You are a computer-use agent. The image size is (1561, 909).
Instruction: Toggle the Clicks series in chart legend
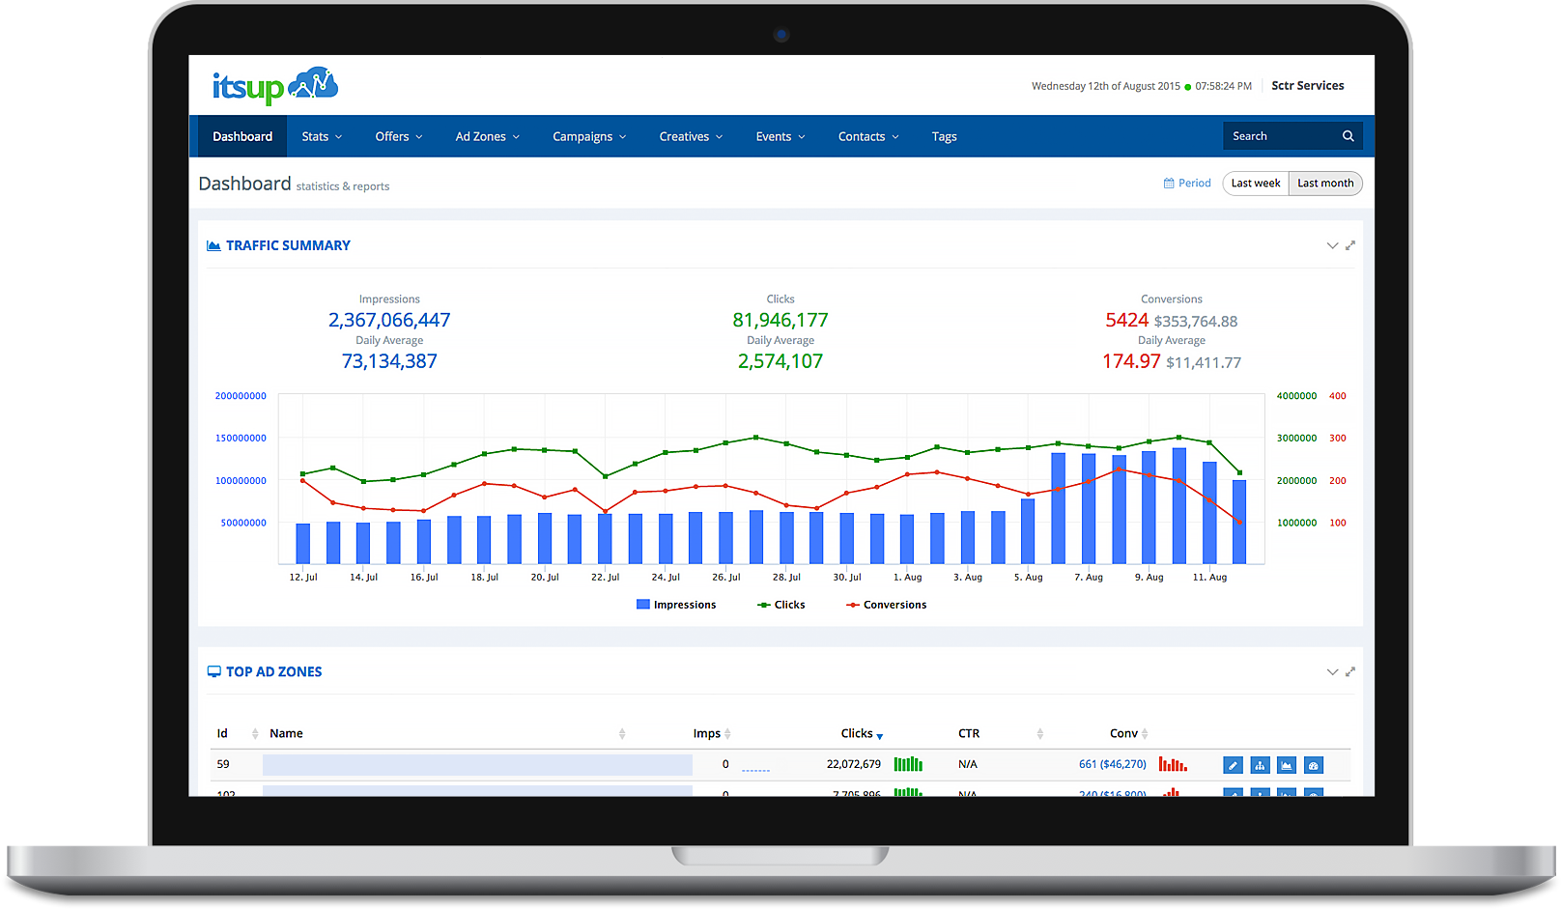(781, 605)
